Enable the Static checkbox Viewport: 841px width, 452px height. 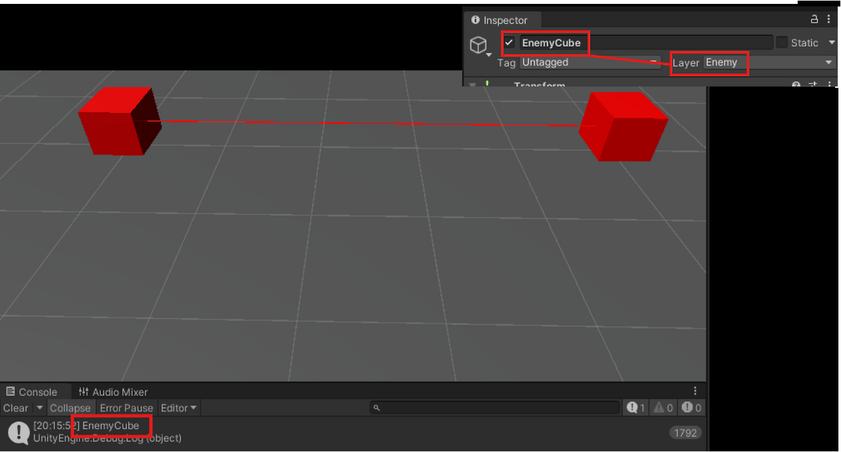781,42
